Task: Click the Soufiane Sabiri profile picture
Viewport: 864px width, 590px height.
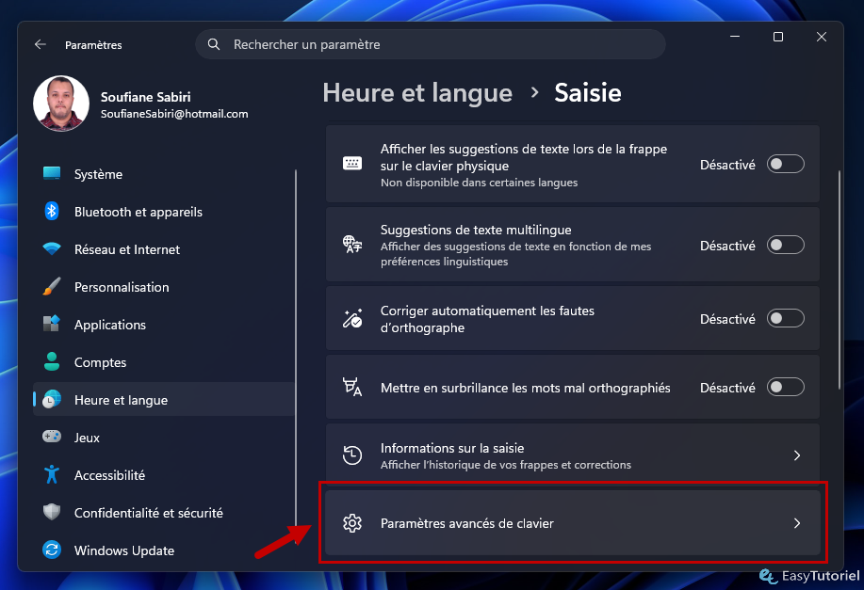Action: [x=61, y=104]
